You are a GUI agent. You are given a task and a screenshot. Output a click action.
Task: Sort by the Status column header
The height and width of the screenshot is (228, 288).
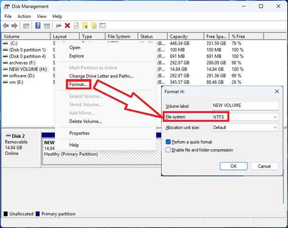pyautogui.click(x=153, y=36)
